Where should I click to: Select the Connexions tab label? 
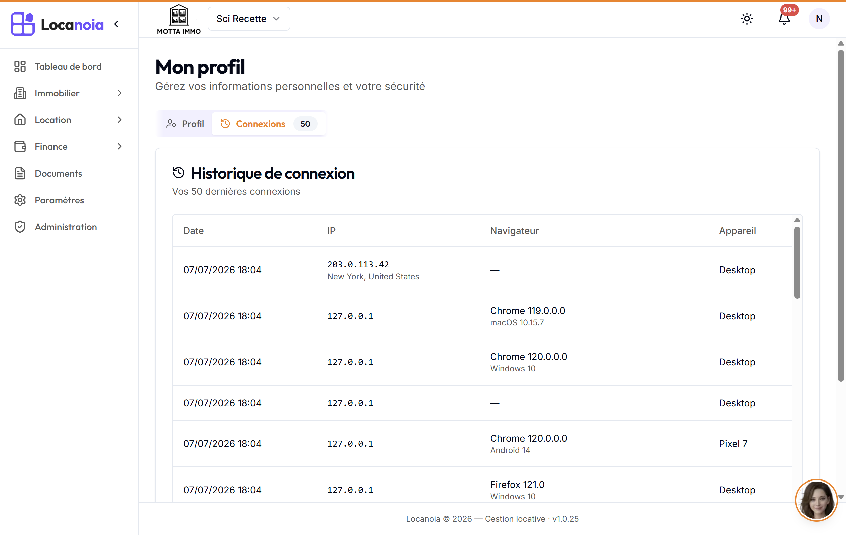pos(260,124)
